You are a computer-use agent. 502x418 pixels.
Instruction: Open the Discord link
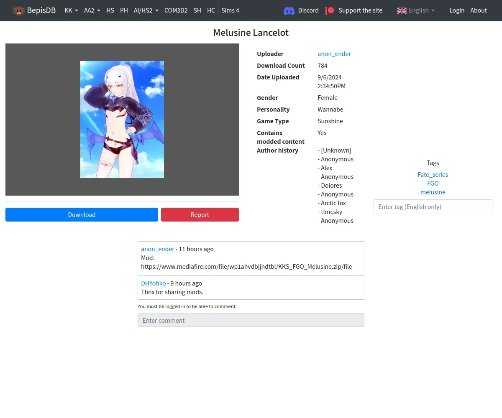pos(308,10)
